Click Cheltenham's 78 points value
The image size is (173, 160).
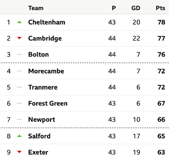pyautogui.click(x=161, y=22)
